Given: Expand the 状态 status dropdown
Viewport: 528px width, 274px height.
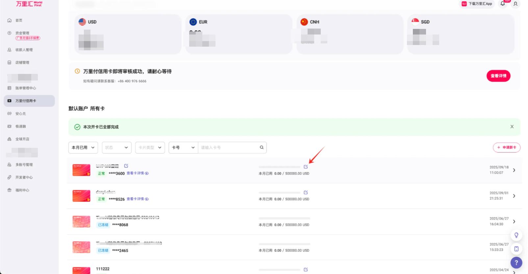Looking at the screenshot, I should pyautogui.click(x=116, y=148).
